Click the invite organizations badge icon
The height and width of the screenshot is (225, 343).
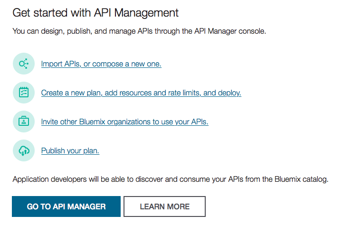click(24, 122)
